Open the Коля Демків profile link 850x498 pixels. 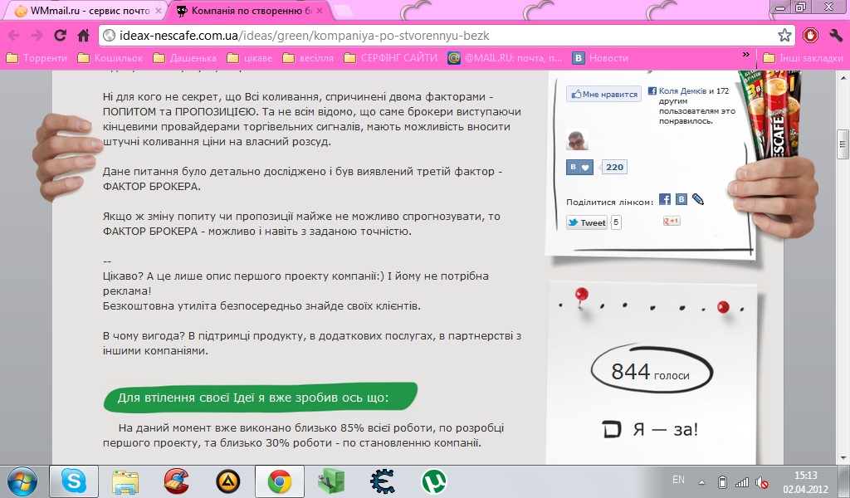(682, 91)
